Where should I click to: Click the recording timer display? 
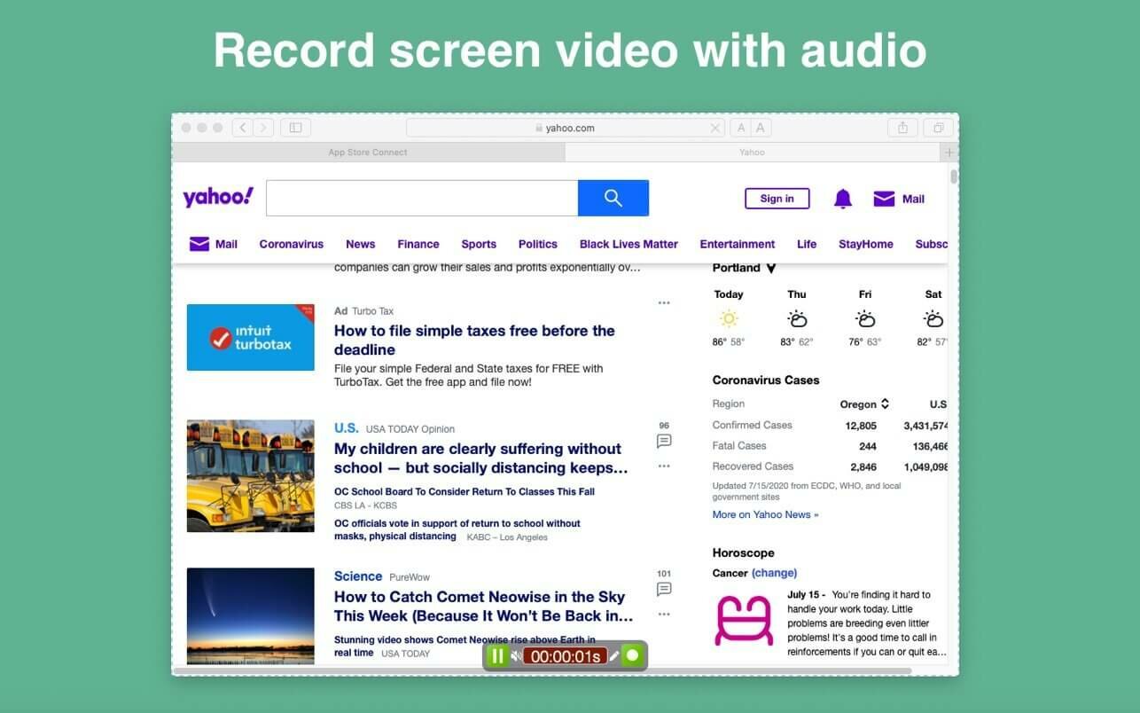tap(565, 656)
